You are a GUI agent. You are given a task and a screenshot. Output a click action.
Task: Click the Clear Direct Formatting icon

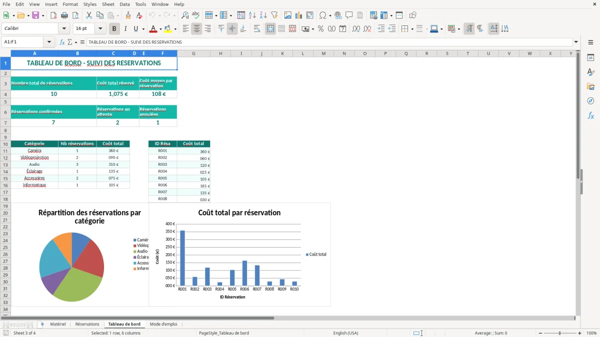[x=139, y=15]
